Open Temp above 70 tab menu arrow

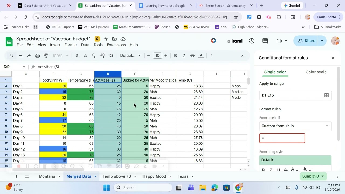coord(135,176)
